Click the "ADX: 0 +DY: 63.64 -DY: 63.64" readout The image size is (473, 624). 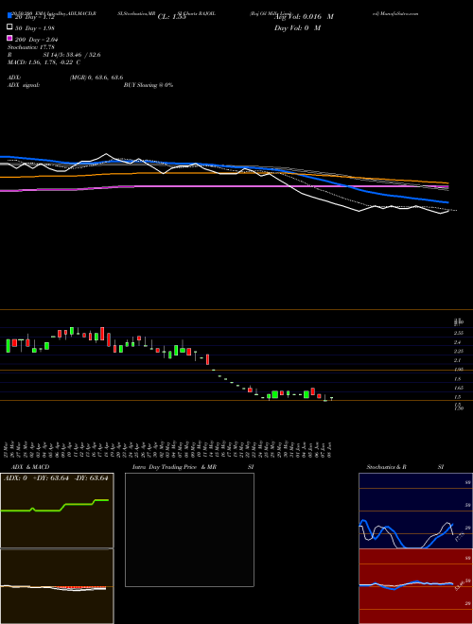click(56, 478)
